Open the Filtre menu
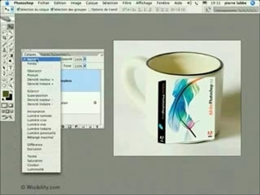 click(x=127, y=3)
